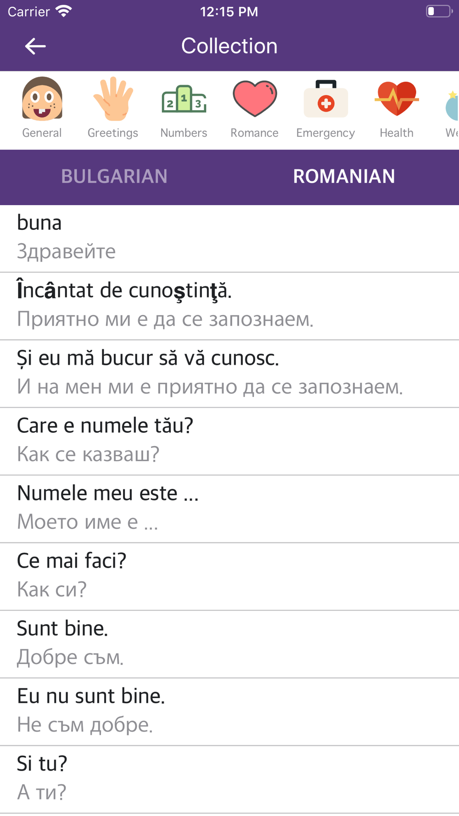The height and width of the screenshot is (816, 459).
Task: Open the Emergency first-aid kit icon
Action: [326, 99]
